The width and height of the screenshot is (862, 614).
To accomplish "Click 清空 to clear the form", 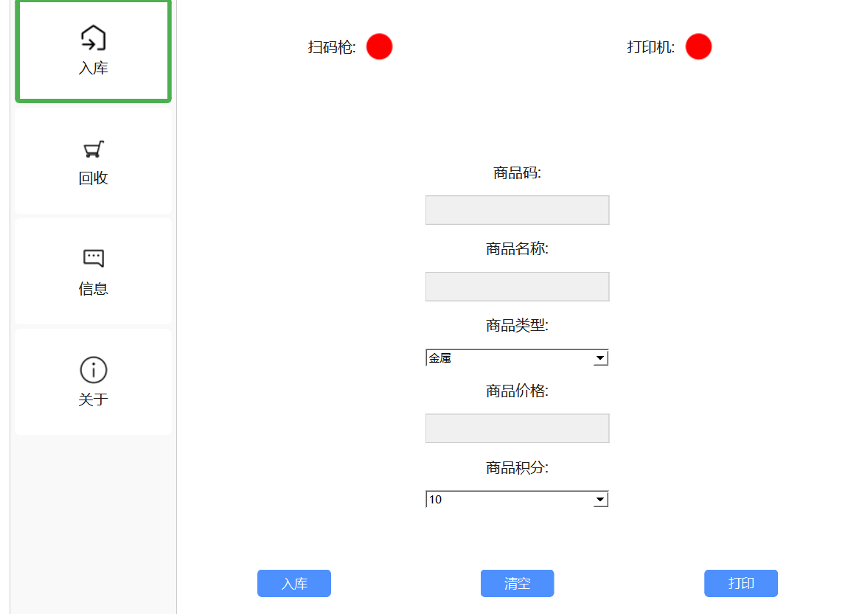I will (517, 583).
